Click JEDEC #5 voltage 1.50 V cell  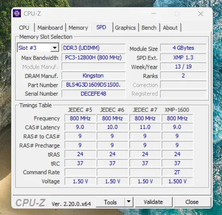(x=80, y=181)
